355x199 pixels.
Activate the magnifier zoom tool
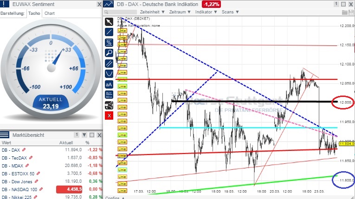(x=109, y=53)
